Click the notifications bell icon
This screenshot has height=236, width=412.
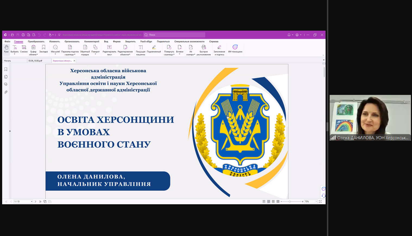(x=289, y=35)
